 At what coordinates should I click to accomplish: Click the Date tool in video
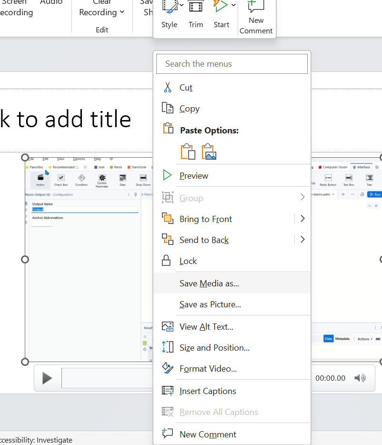(x=122, y=180)
